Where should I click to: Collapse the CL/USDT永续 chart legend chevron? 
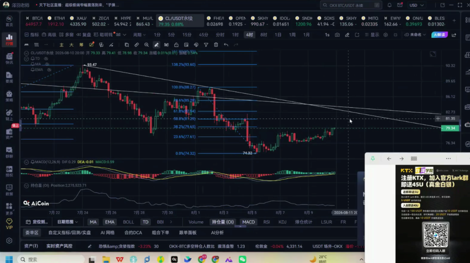(x=26, y=53)
